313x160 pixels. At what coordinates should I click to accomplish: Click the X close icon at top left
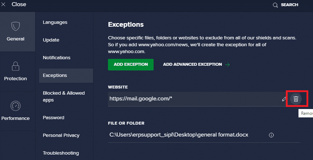[4, 5]
